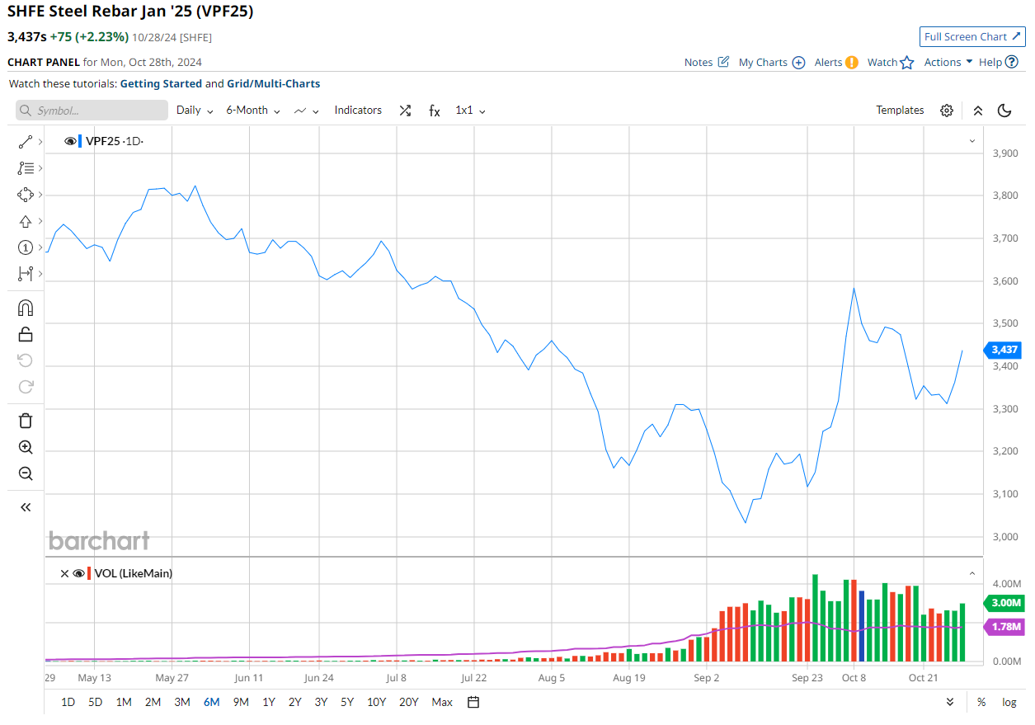1035x725 pixels.
Task: Open chart settings gear icon
Action: click(947, 111)
